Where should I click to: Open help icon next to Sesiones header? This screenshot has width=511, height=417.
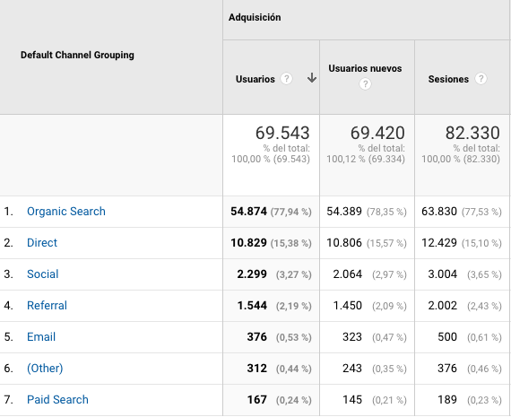coord(481,79)
